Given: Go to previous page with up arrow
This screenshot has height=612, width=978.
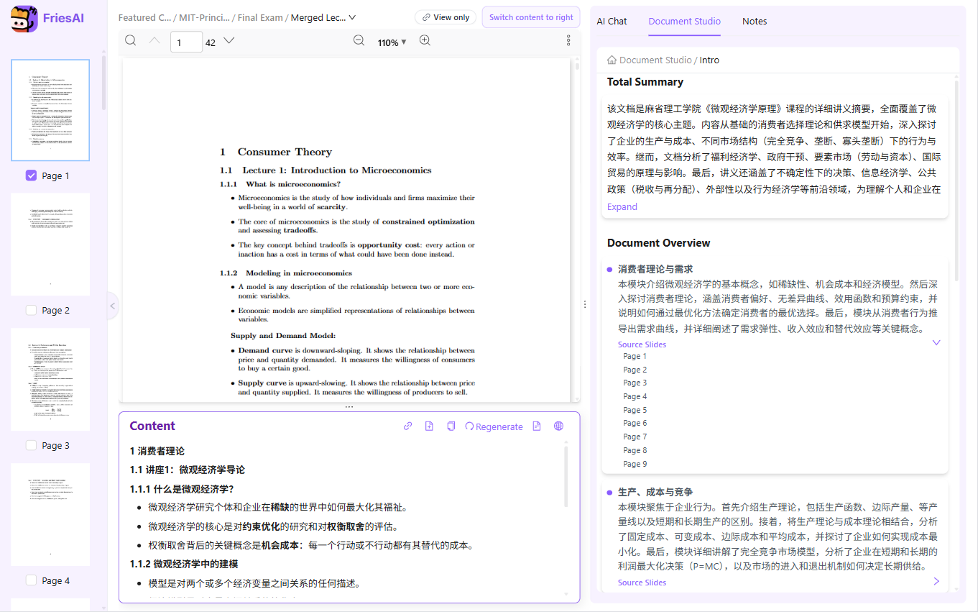Looking at the screenshot, I should tap(154, 41).
